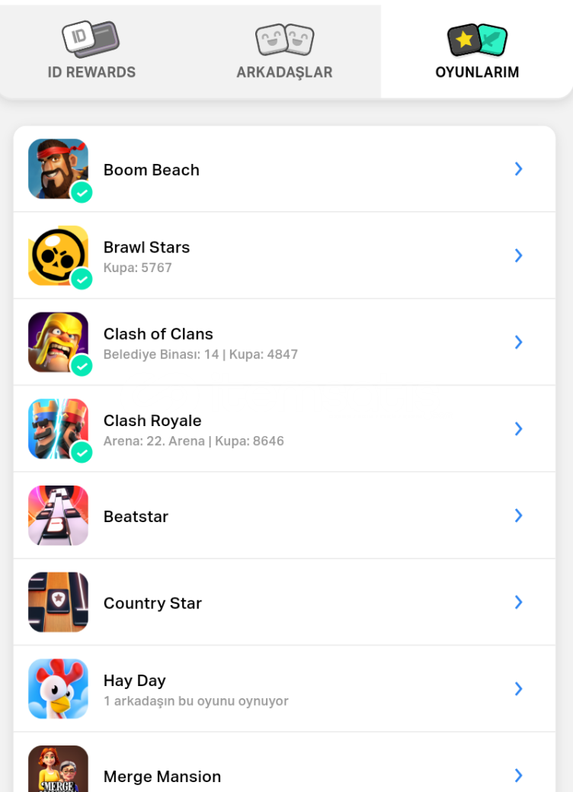Open the Clash Royale kings icon

(58, 429)
